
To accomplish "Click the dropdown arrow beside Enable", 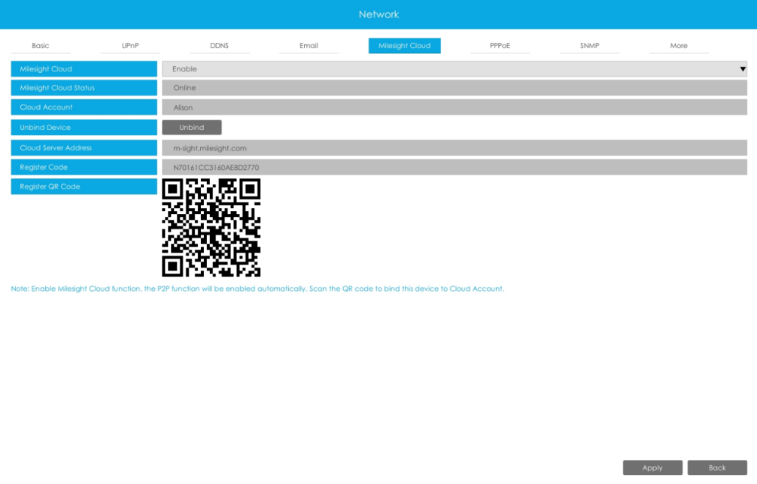I will [743, 69].
